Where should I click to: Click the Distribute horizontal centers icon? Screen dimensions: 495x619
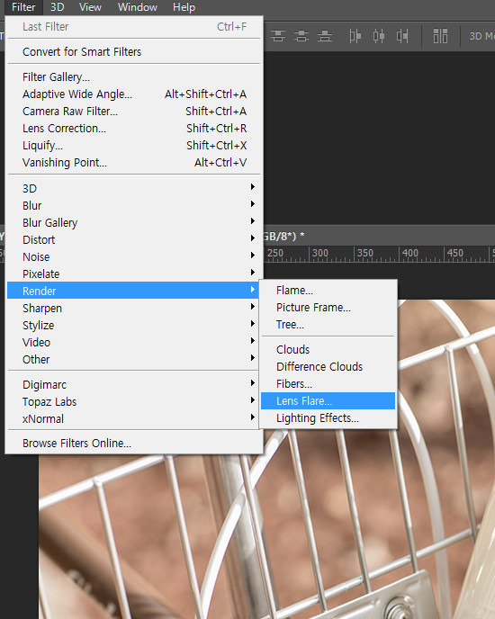pyautogui.click(x=379, y=36)
